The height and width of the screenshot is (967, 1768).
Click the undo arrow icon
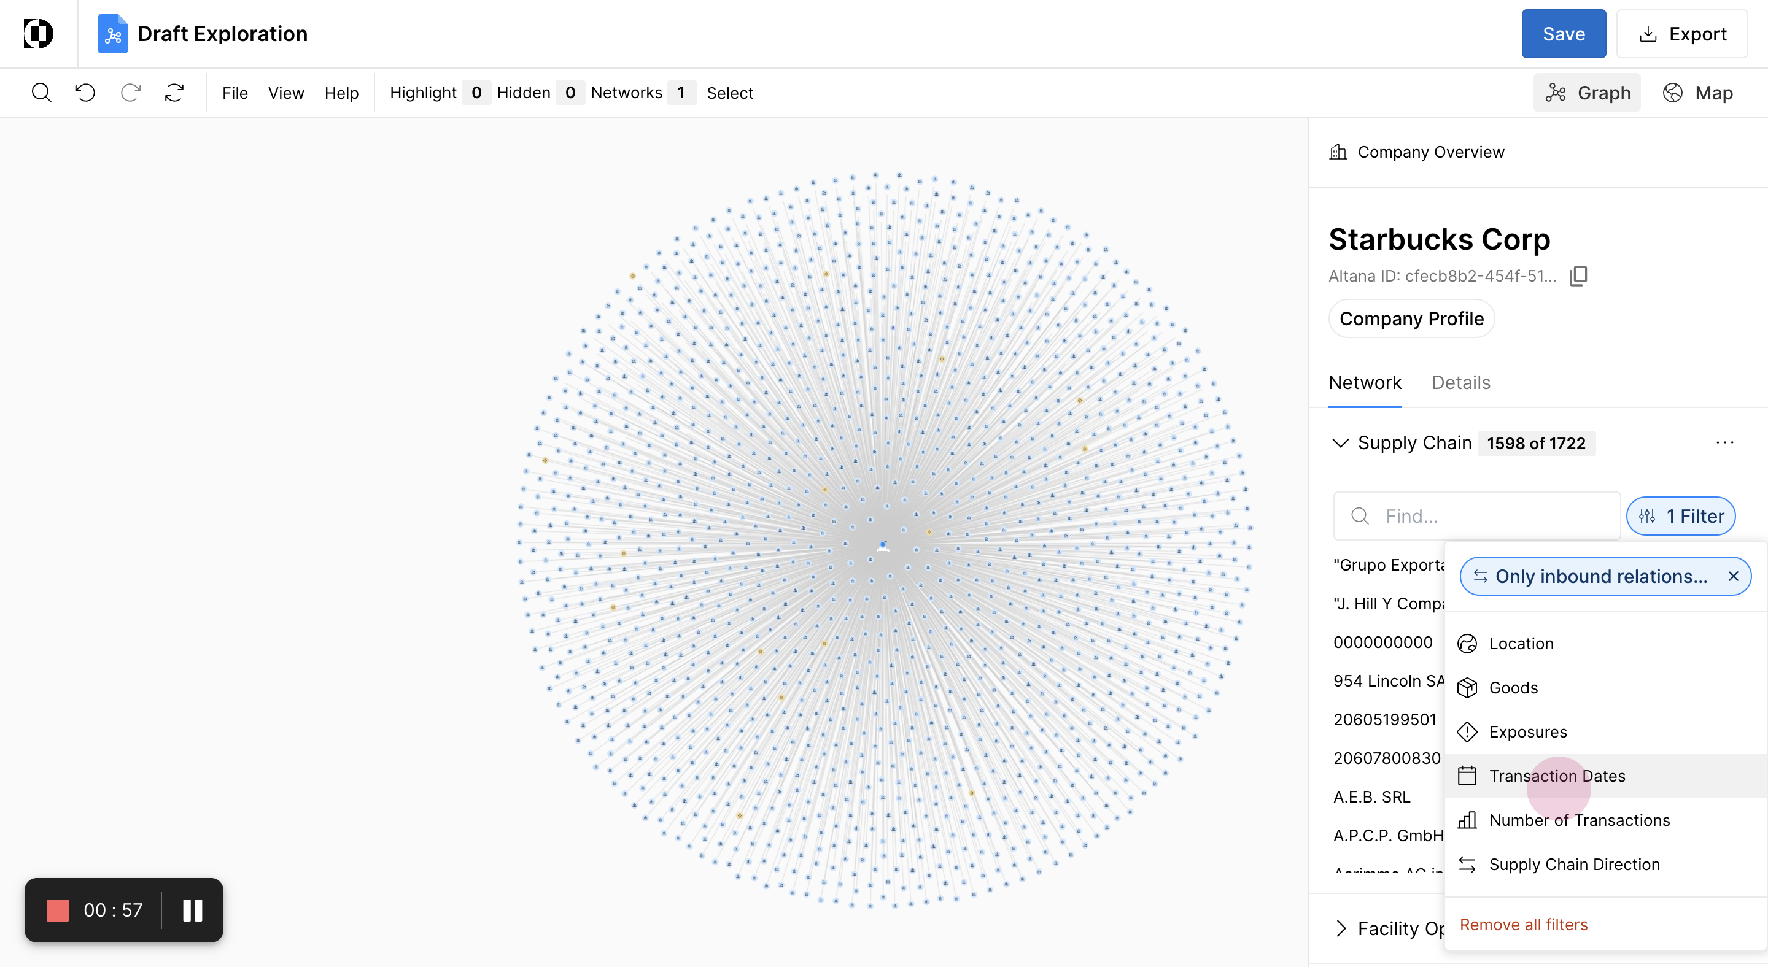pos(85,93)
